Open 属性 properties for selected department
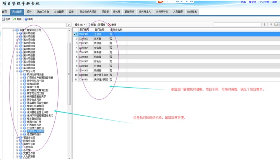Screen dimensions: 280x160 click(101, 24)
